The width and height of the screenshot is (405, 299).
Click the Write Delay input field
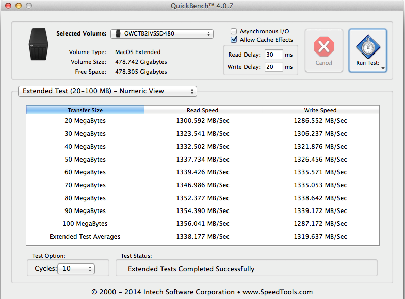coord(273,67)
